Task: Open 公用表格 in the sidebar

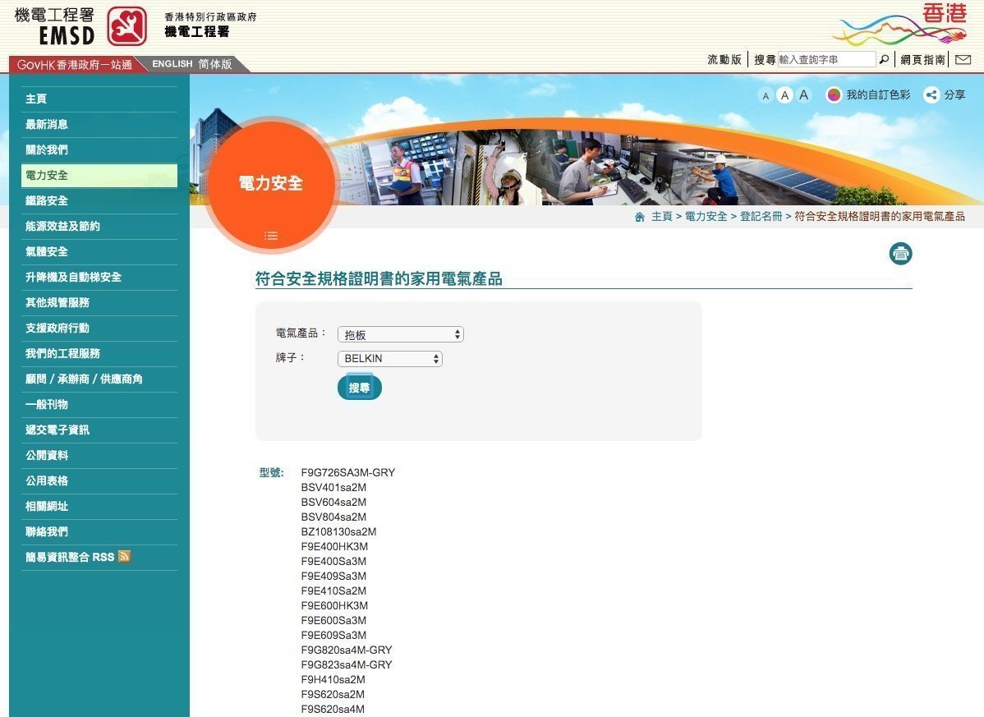Action: (99, 481)
